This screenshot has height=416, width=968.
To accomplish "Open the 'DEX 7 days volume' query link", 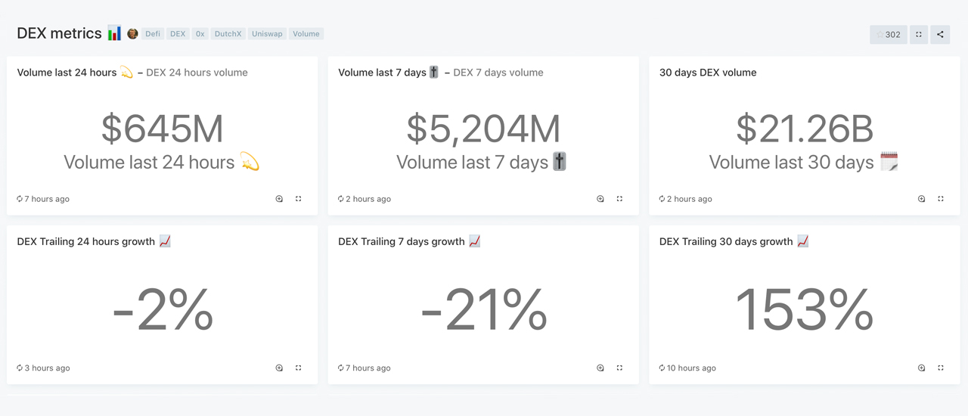I will pos(498,73).
